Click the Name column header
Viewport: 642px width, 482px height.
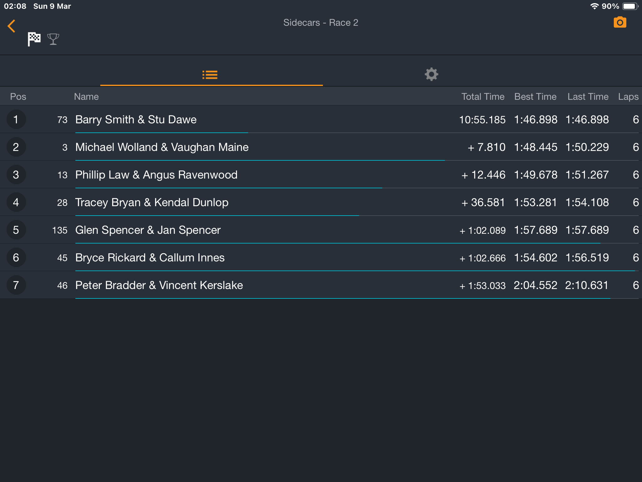[x=86, y=97]
